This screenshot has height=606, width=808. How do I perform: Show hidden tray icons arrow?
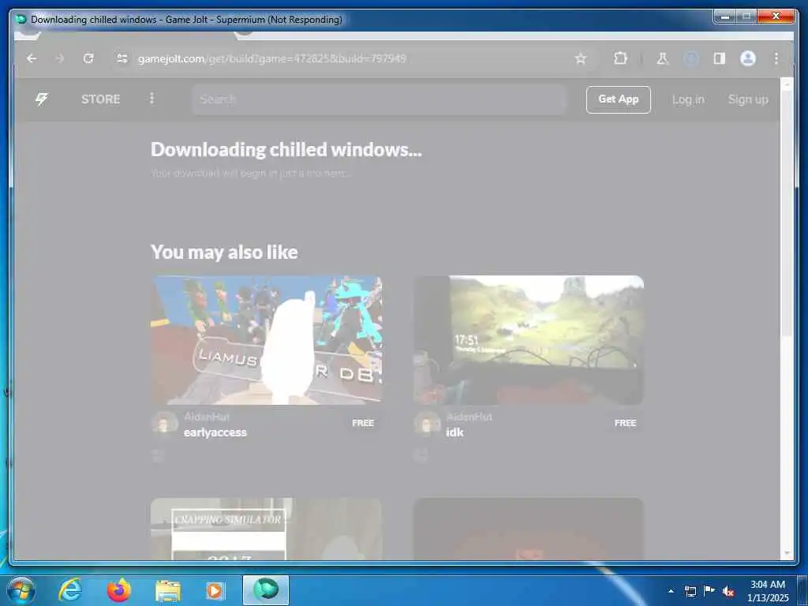click(671, 591)
